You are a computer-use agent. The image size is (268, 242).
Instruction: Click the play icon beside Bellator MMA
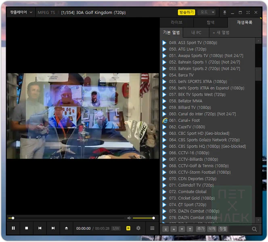click(x=164, y=101)
